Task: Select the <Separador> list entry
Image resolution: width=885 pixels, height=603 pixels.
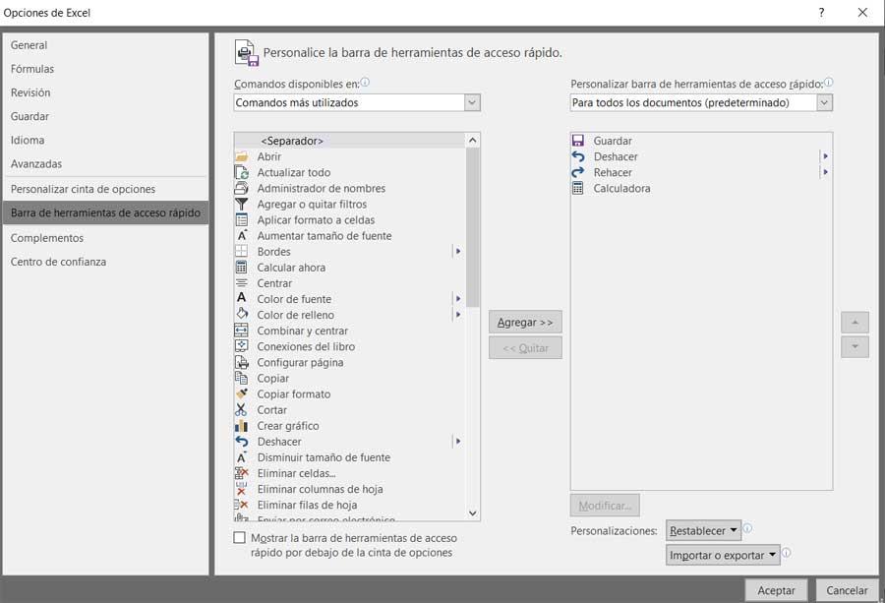Action: (x=350, y=141)
